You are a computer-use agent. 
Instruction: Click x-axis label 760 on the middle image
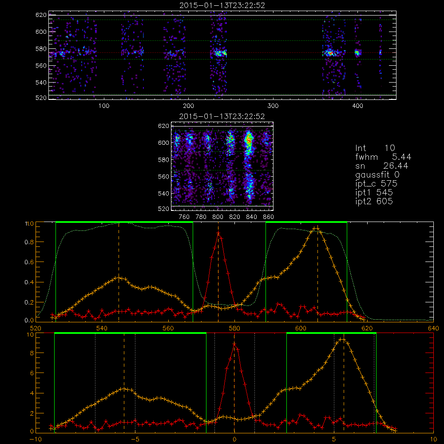coord(184,217)
